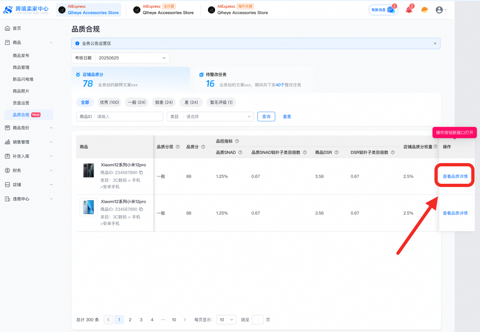Click the 商品ID input field

pos(129,117)
